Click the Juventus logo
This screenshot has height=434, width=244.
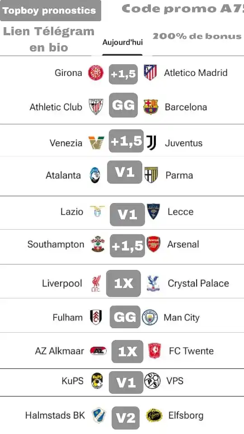tap(151, 143)
